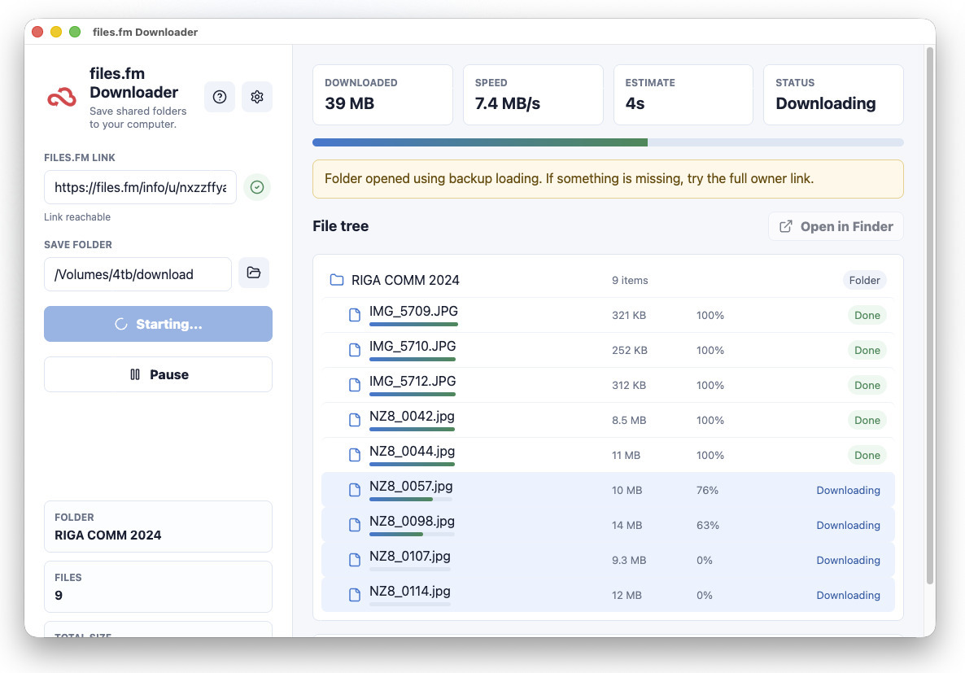Click the green link-reachable checkmark icon

tap(257, 187)
